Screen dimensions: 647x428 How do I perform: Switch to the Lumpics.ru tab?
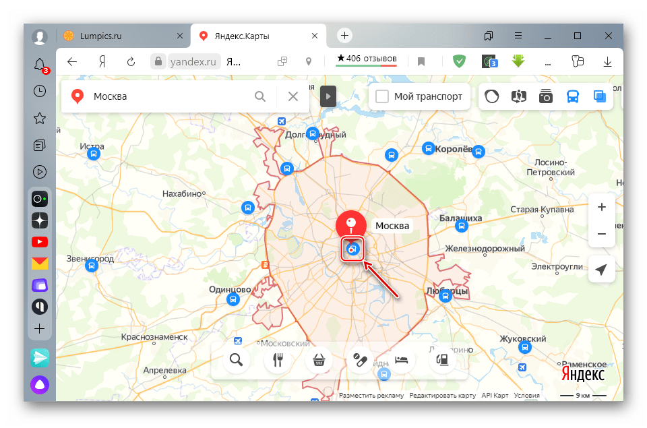(121, 35)
